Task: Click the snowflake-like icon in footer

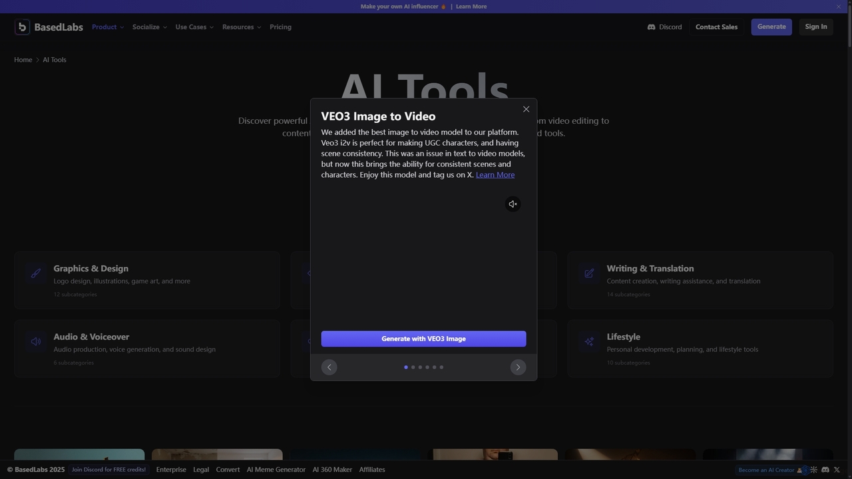Action: (x=813, y=470)
